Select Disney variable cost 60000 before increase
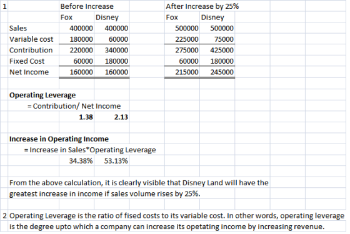 click(x=118, y=39)
